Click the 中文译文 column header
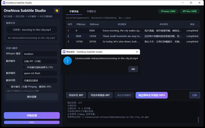This screenshot has width=205, height=128. [164, 24]
